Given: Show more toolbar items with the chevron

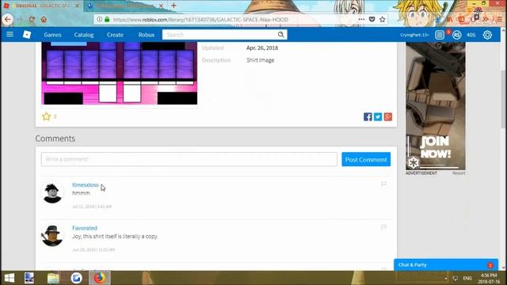Looking at the screenshot, I should pyautogui.click(x=486, y=19).
